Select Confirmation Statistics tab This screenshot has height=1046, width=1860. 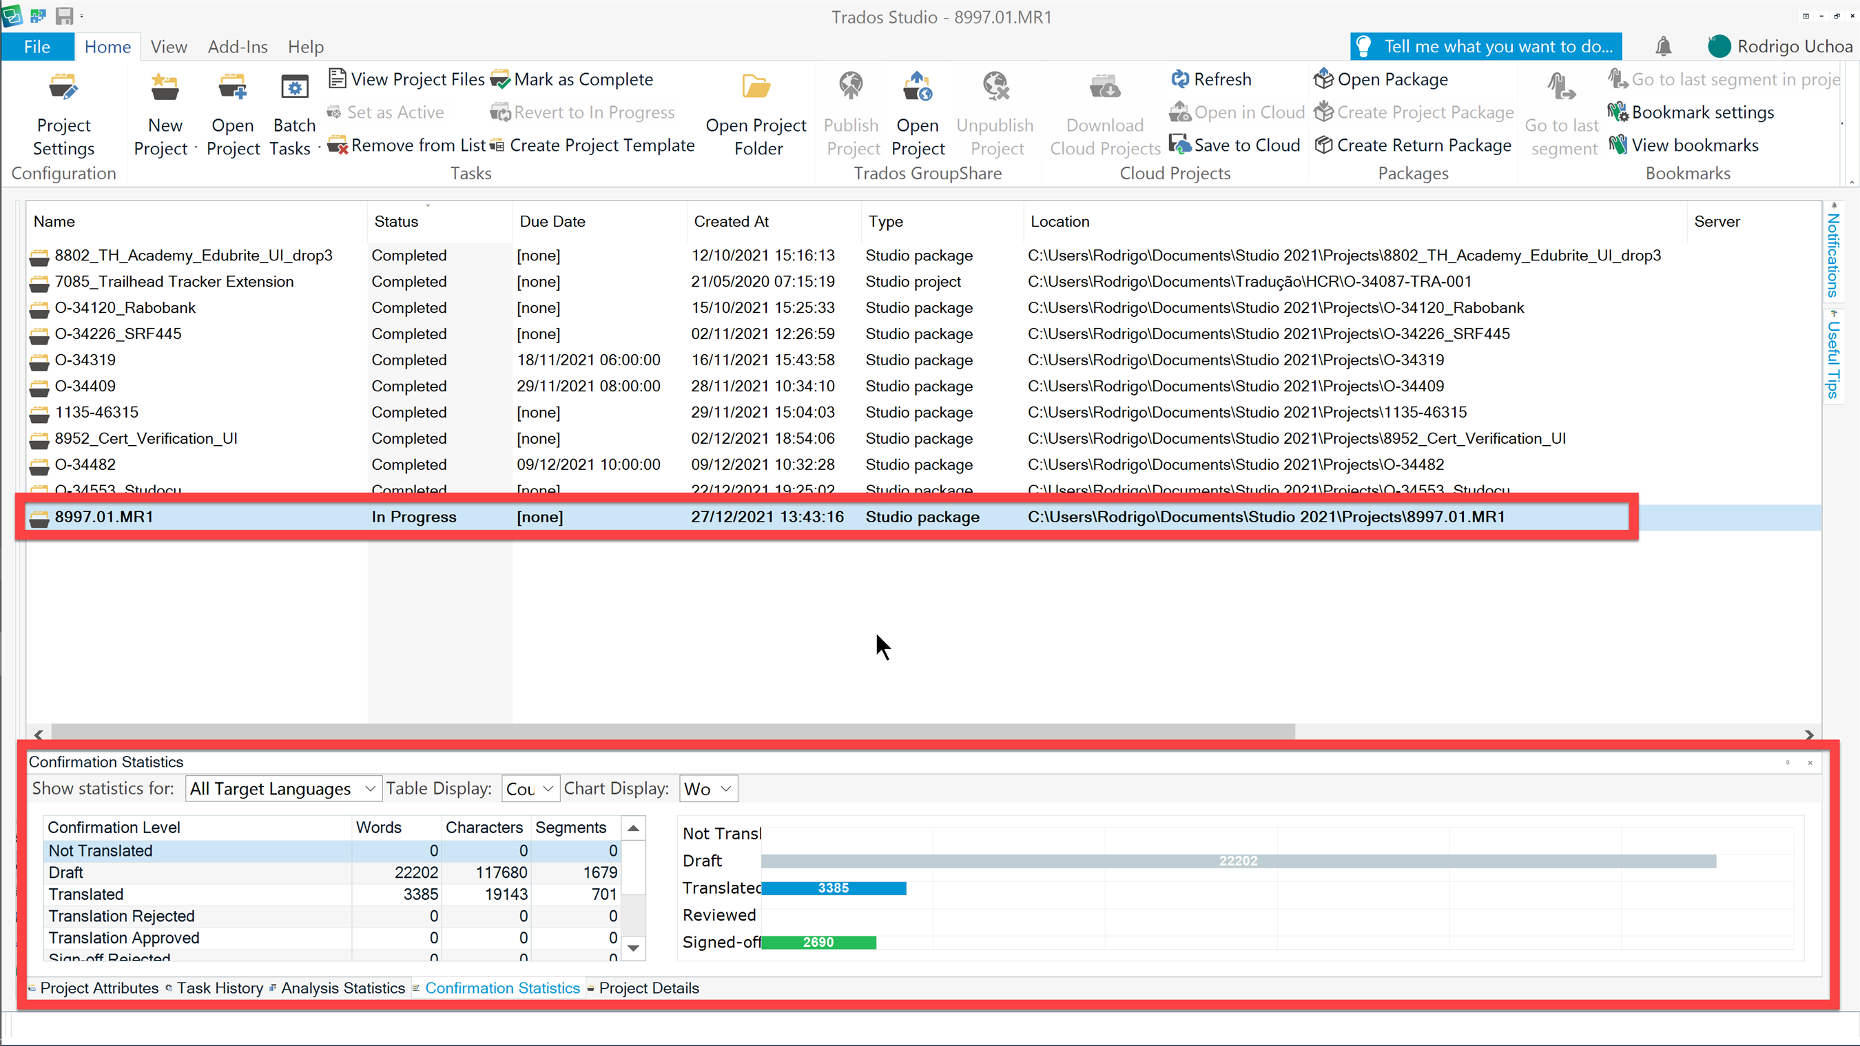[497, 987]
